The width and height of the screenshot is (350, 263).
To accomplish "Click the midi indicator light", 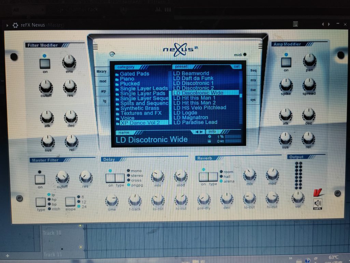I will click(245, 54).
